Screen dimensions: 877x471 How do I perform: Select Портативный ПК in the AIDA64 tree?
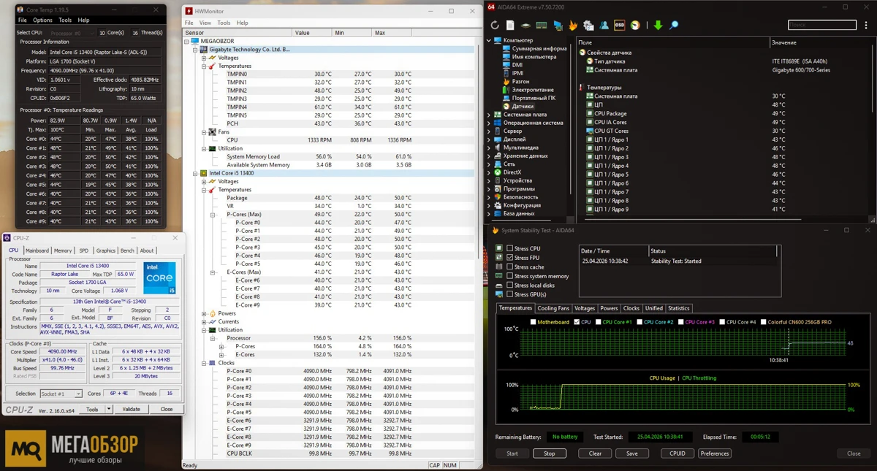tap(534, 98)
